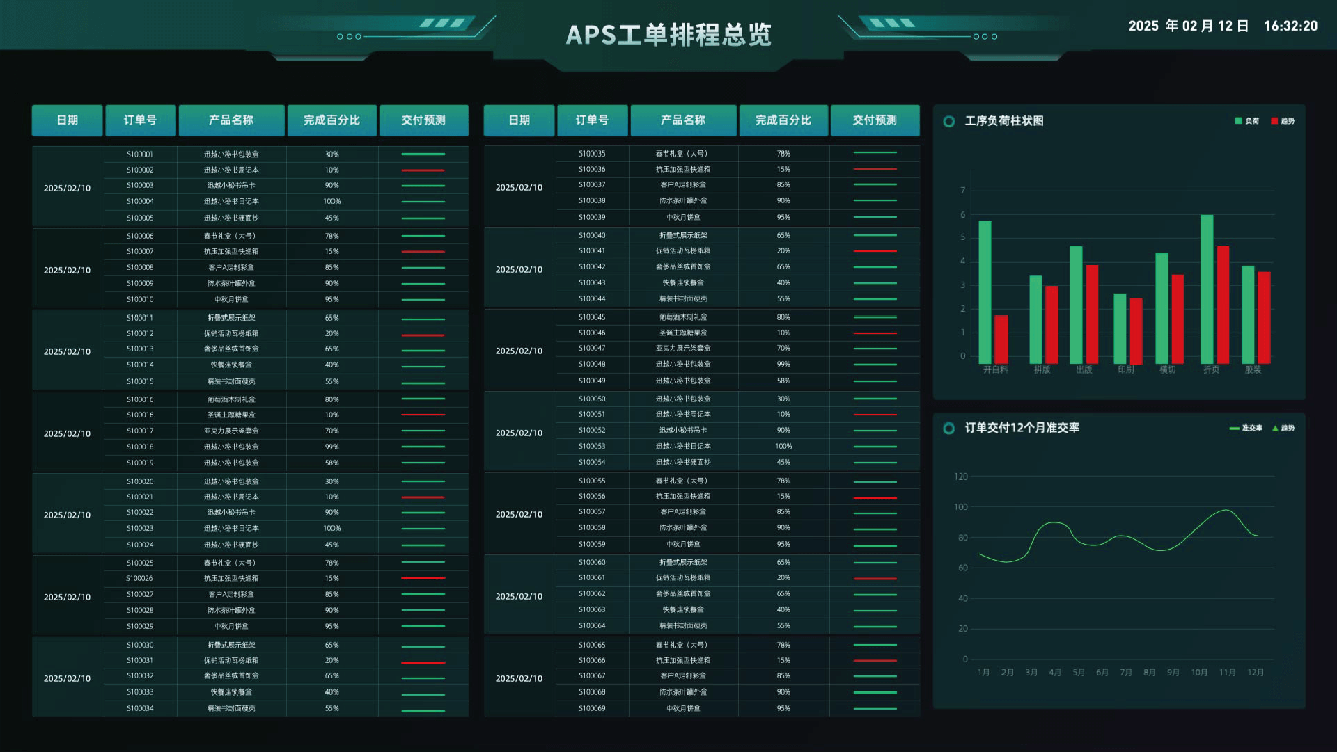The image size is (1337, 752).
Task: Click the 交付预测 column header of the right table
Action: 875,120
